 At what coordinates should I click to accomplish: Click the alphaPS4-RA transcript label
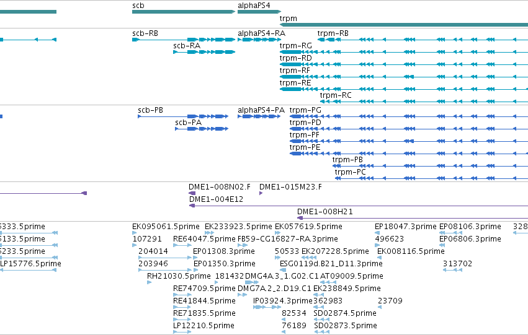[x=261, y=33]
